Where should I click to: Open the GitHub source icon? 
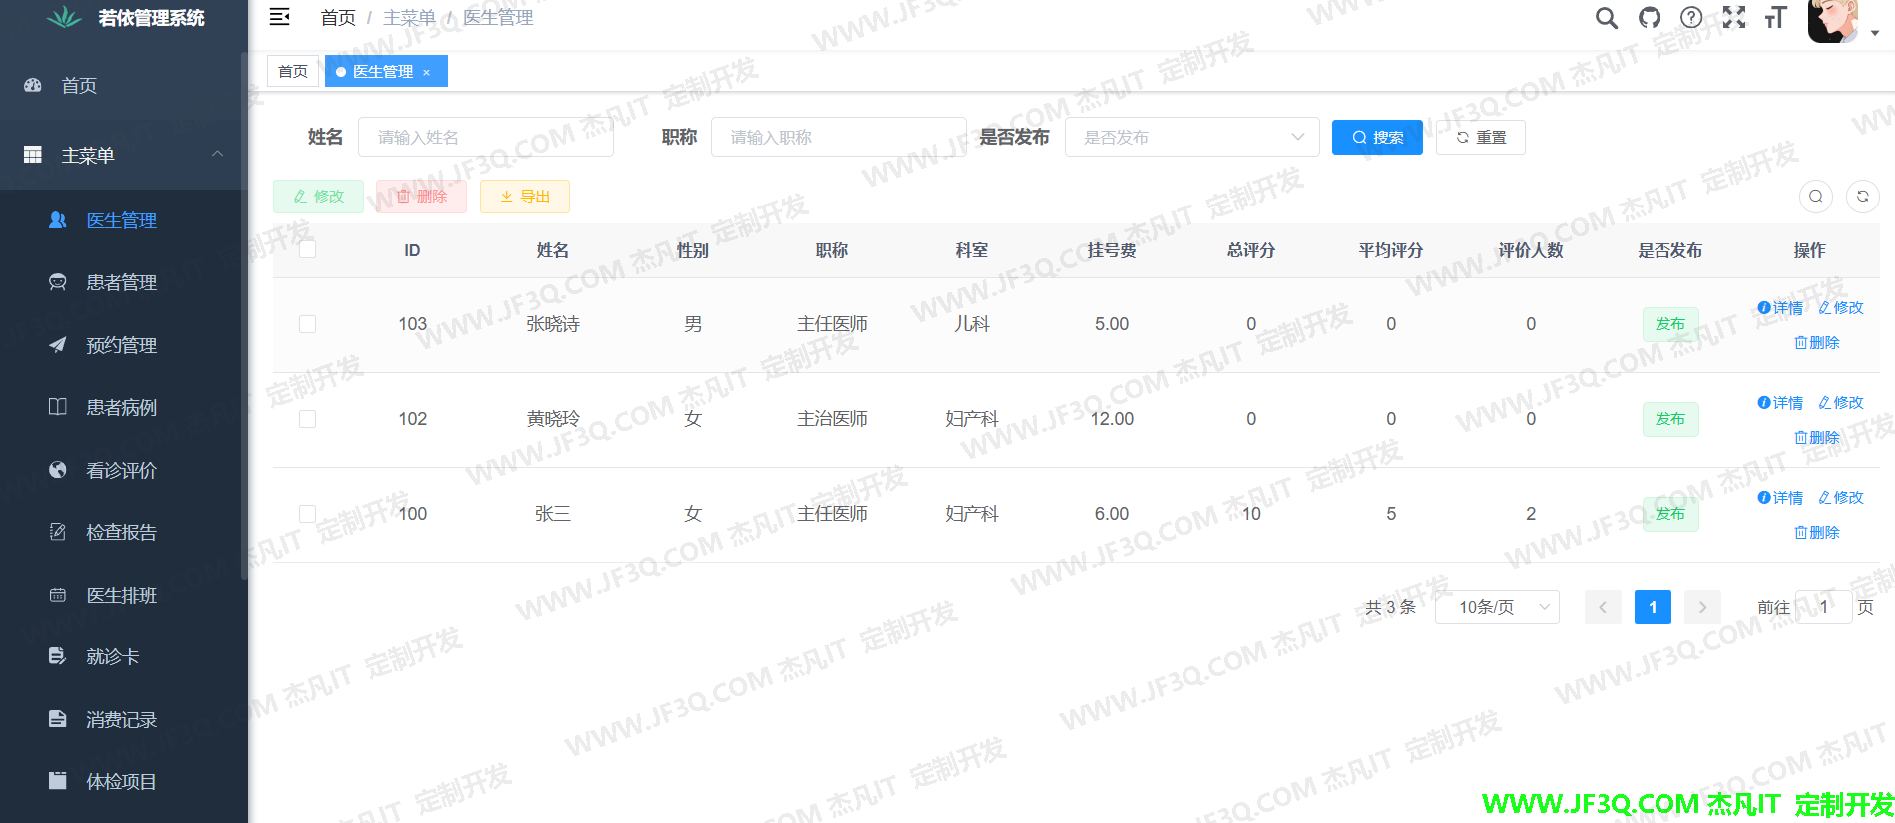[1650, 18]
